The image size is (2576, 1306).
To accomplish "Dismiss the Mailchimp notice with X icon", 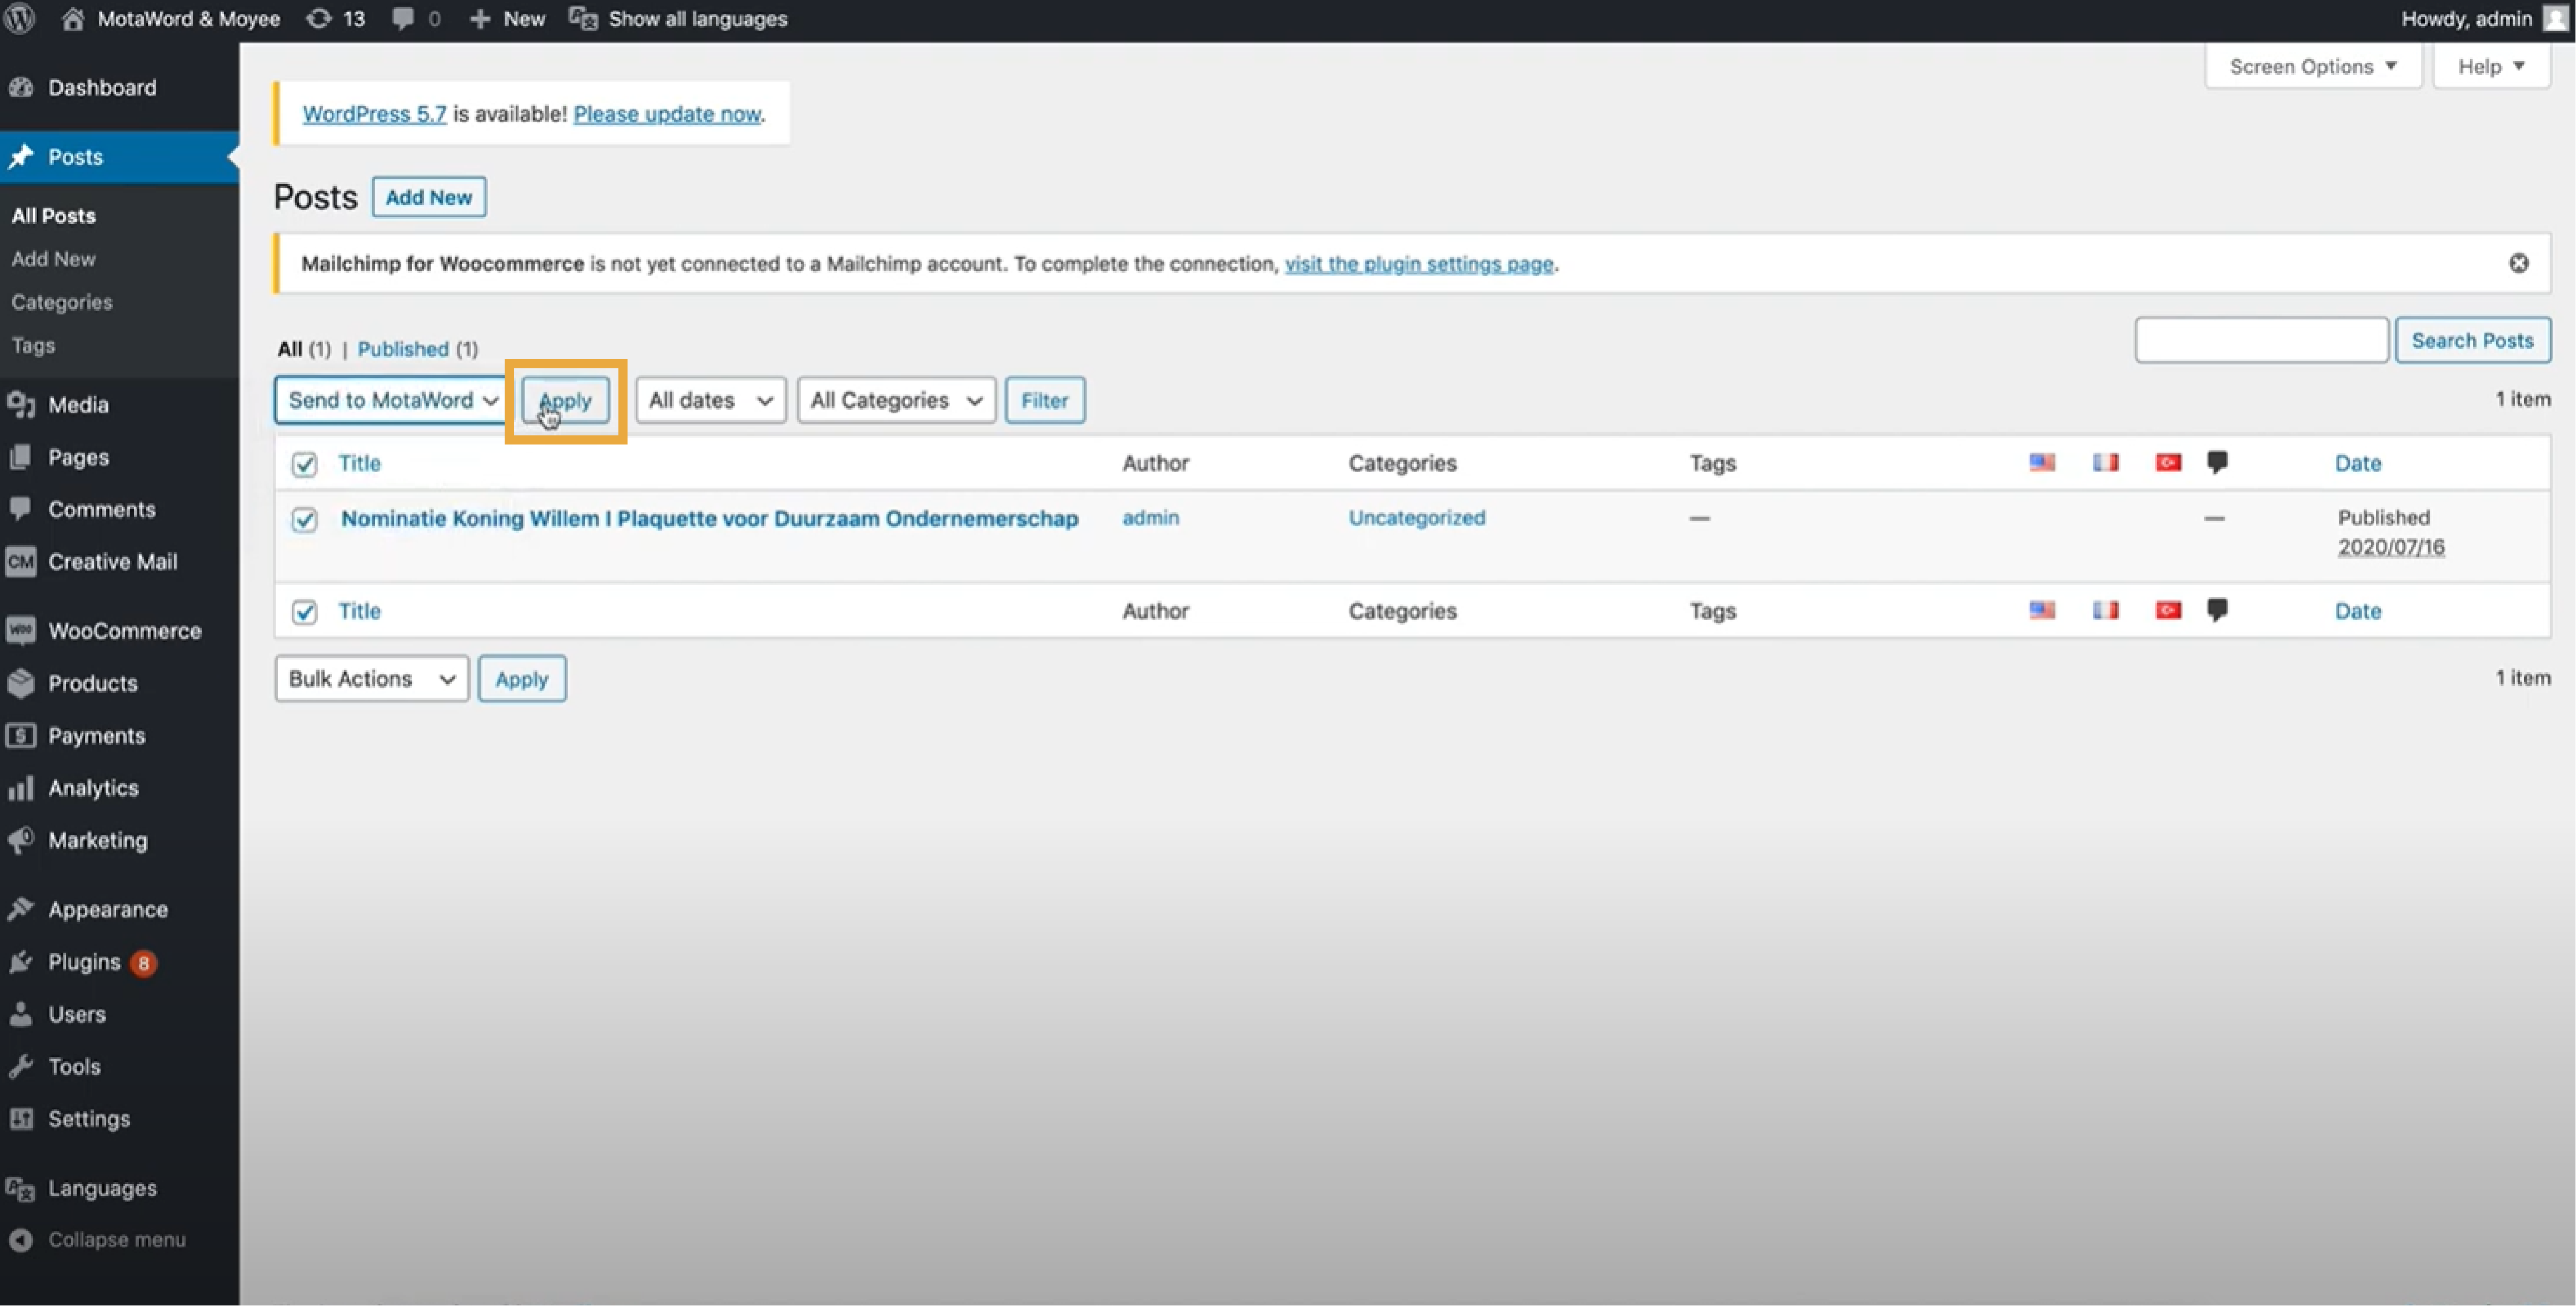I will pyautogui.click(x=2518, y=263).
